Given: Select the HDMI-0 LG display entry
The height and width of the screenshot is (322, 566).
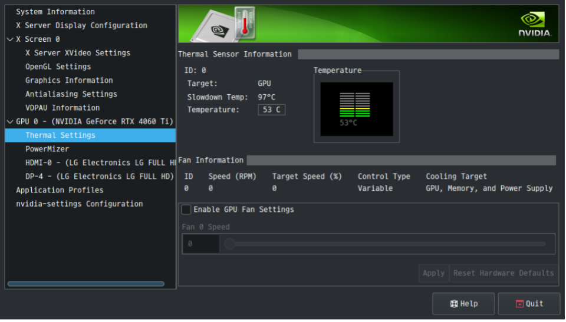Looking at the screenshot, I should (100, 162).
